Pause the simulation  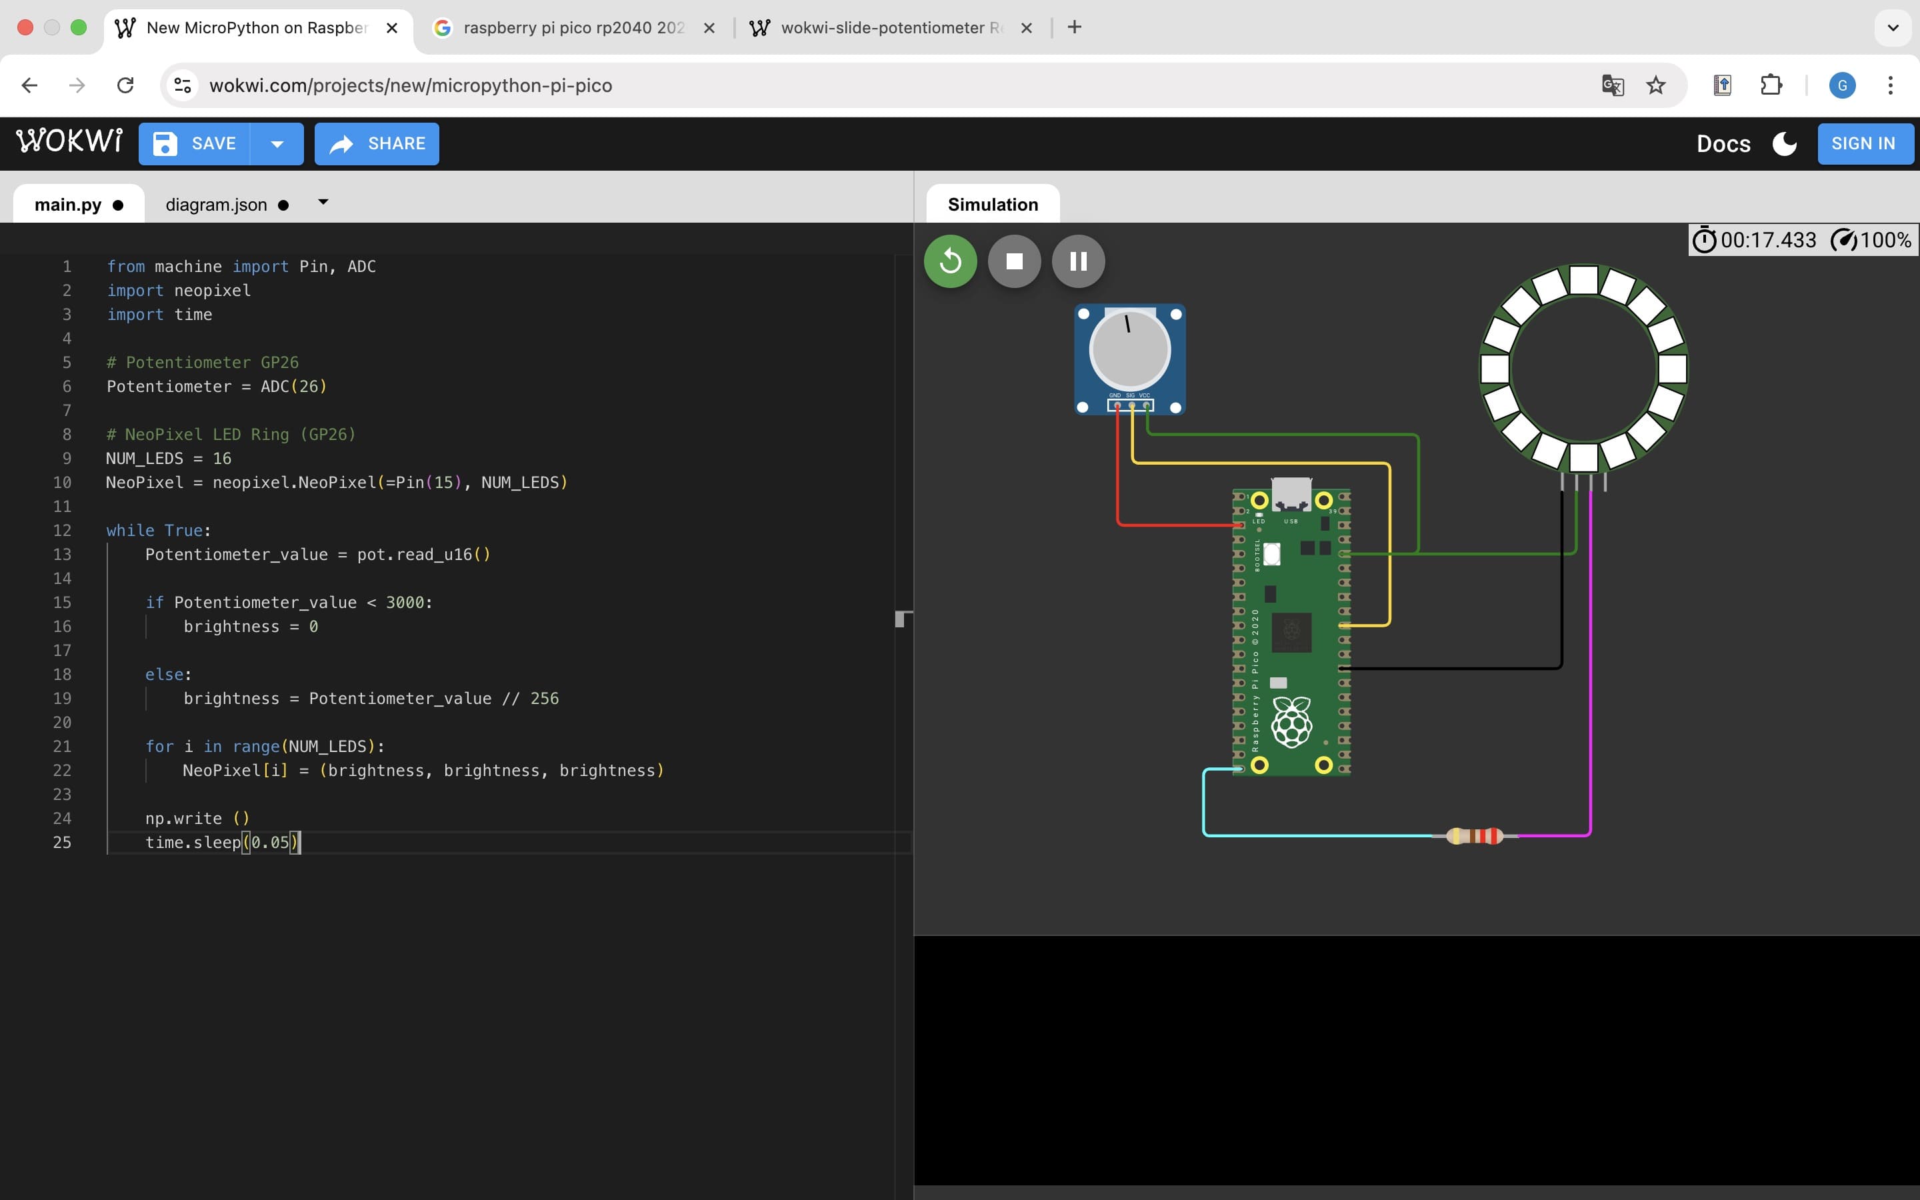(1078, 261)
